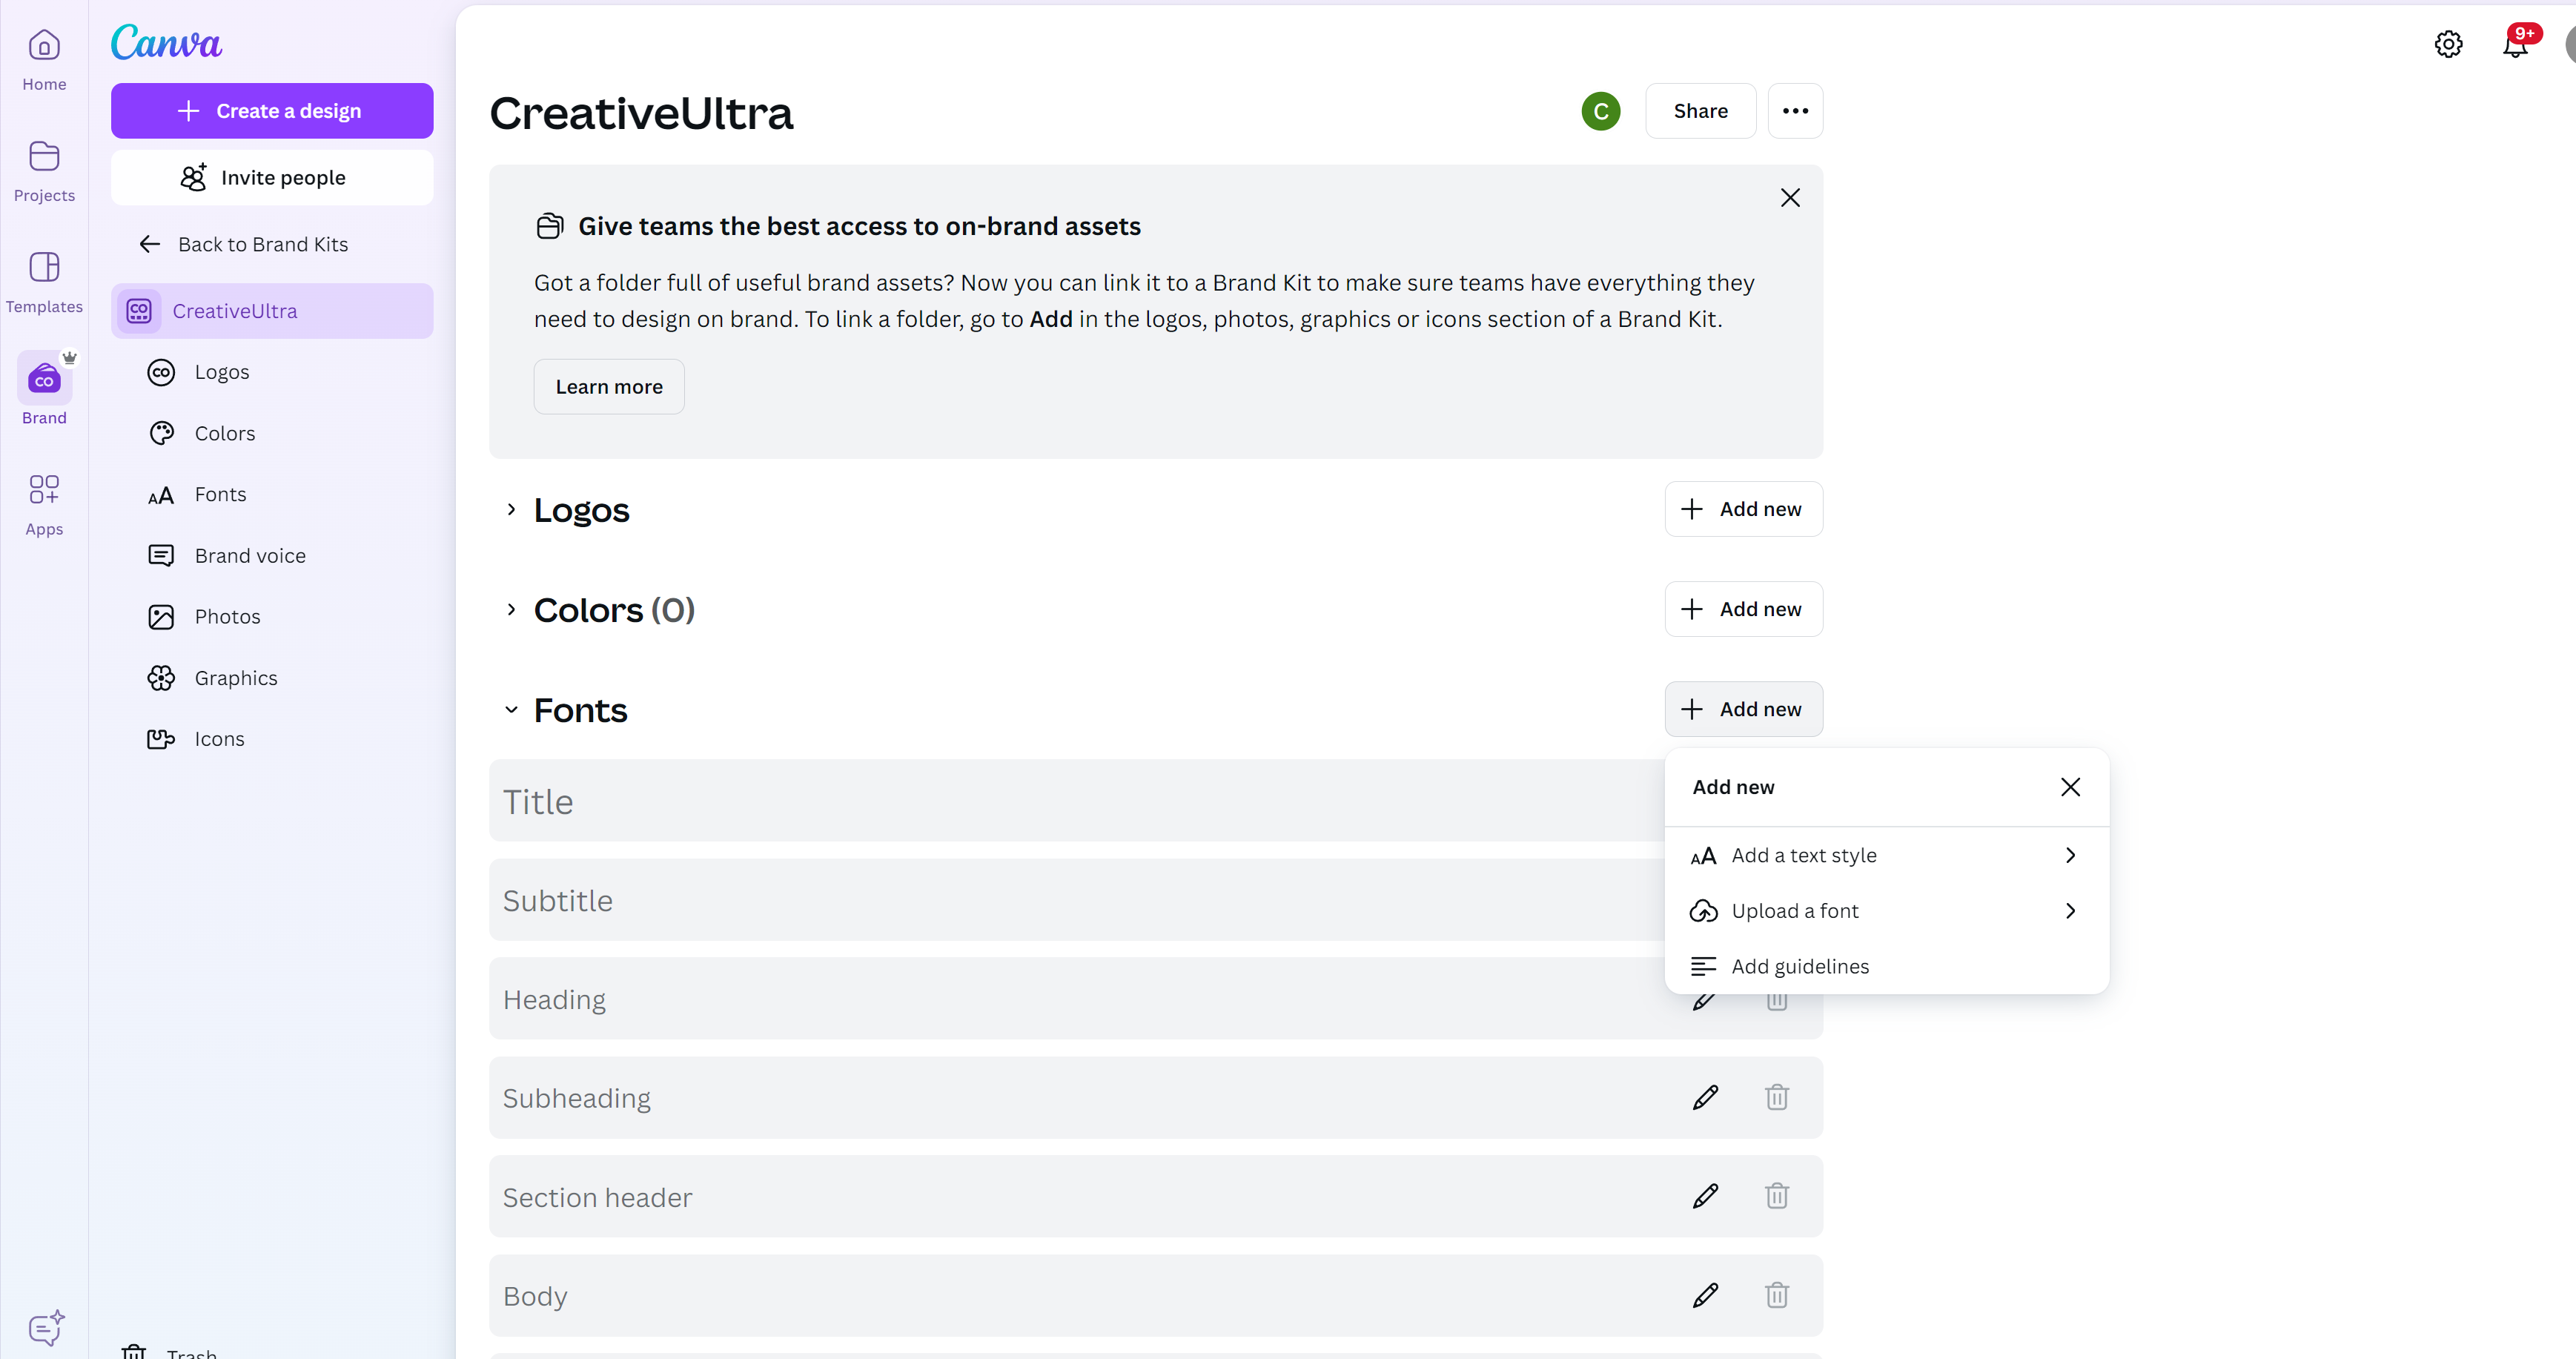Delete the Body text style
The height and width of the screenshot is (1359, 2576).
click(1776, 1295)
